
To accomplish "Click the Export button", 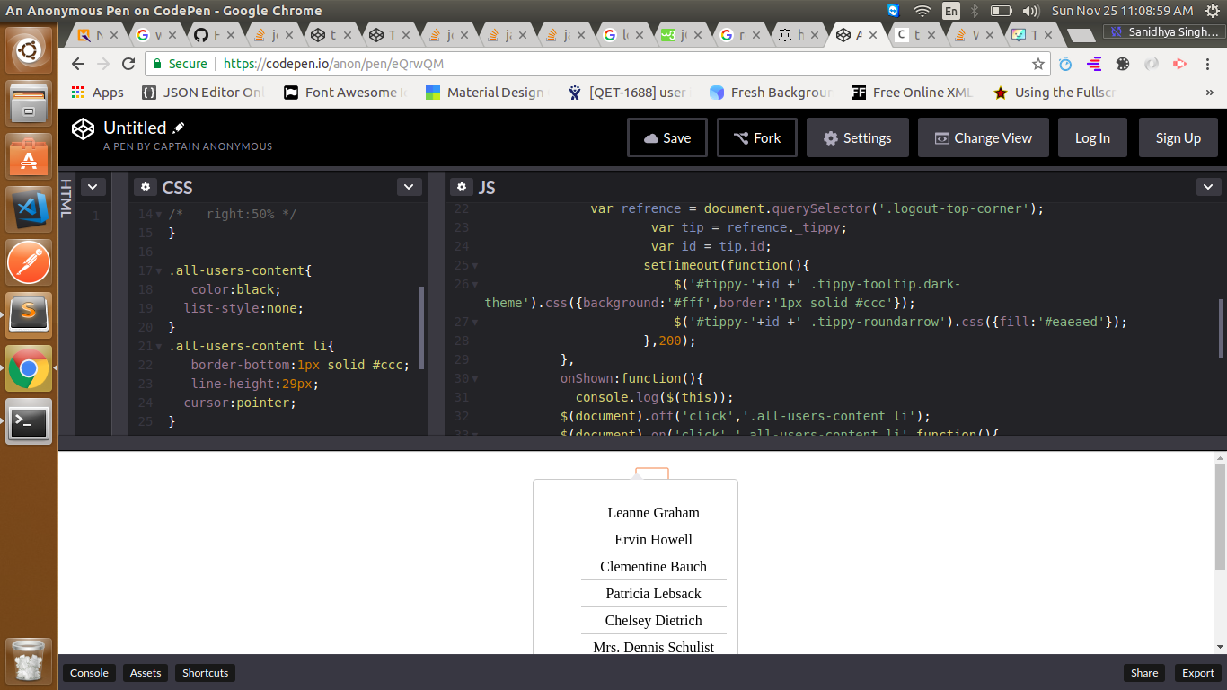I will click(x=1198, y=673).
